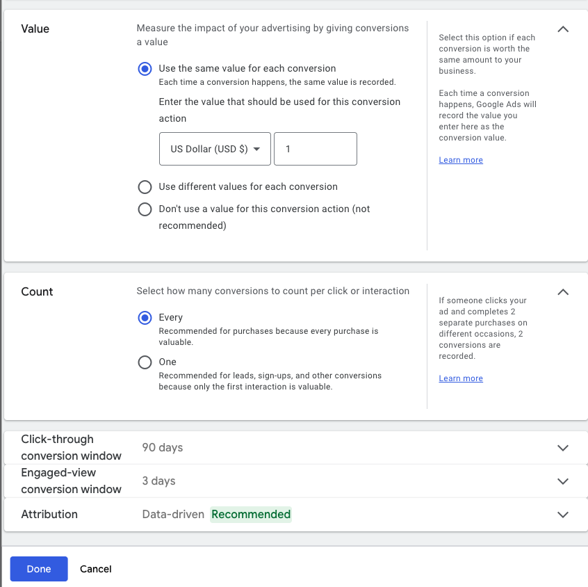Select 'Use different values for each conversion'
Screen dimensions: 588x587
(x=145, y=187)
